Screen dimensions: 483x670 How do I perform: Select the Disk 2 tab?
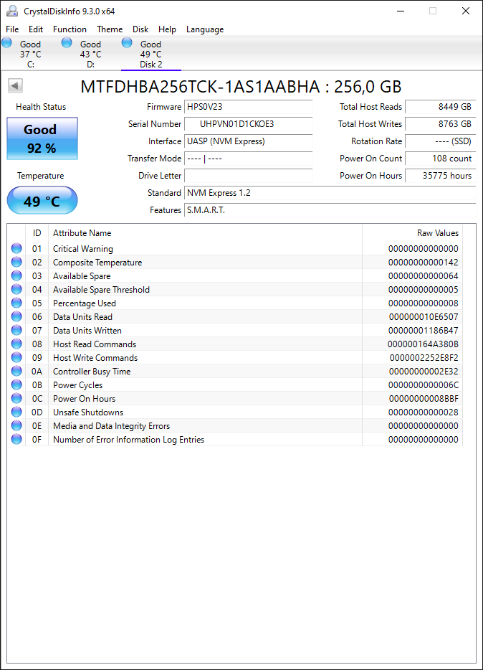pos(151,54)
